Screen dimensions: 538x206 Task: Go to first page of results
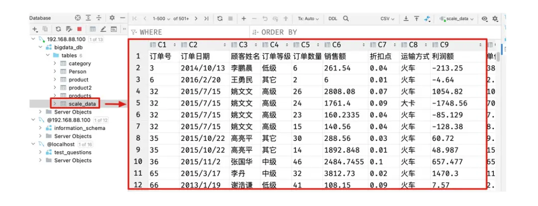tap(134, 18)
